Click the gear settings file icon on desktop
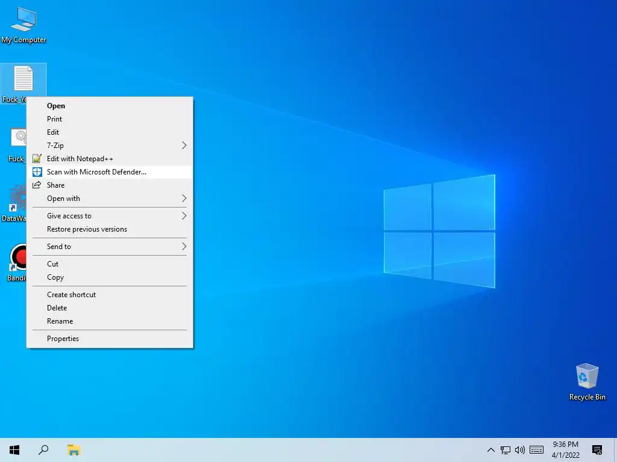 pyautogui.click(x=19, y=138)
